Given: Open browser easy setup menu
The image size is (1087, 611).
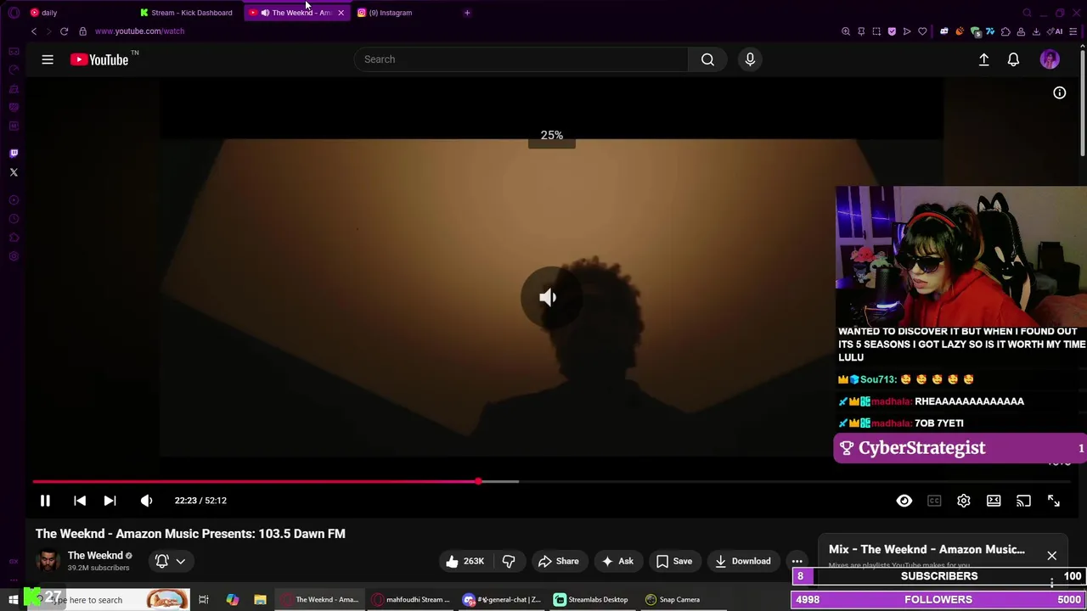Looking at the screenshot, I should coord(1073,31).
